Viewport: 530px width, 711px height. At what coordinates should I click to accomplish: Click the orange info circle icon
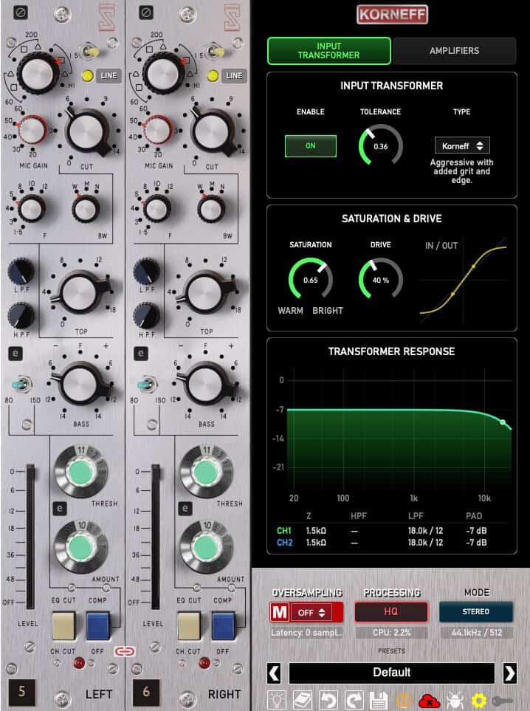[x=404, y=701]
